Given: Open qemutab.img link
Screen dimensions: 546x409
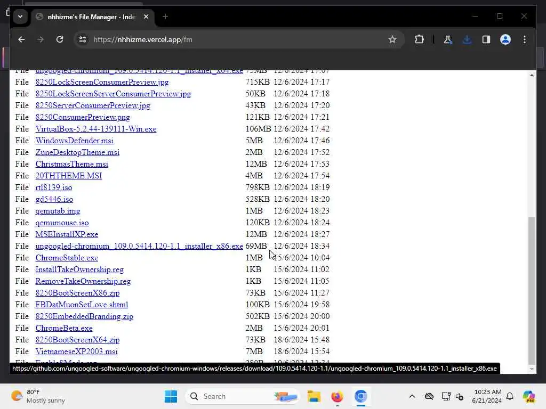Looking at the screenshot, I should pos(58,211).
